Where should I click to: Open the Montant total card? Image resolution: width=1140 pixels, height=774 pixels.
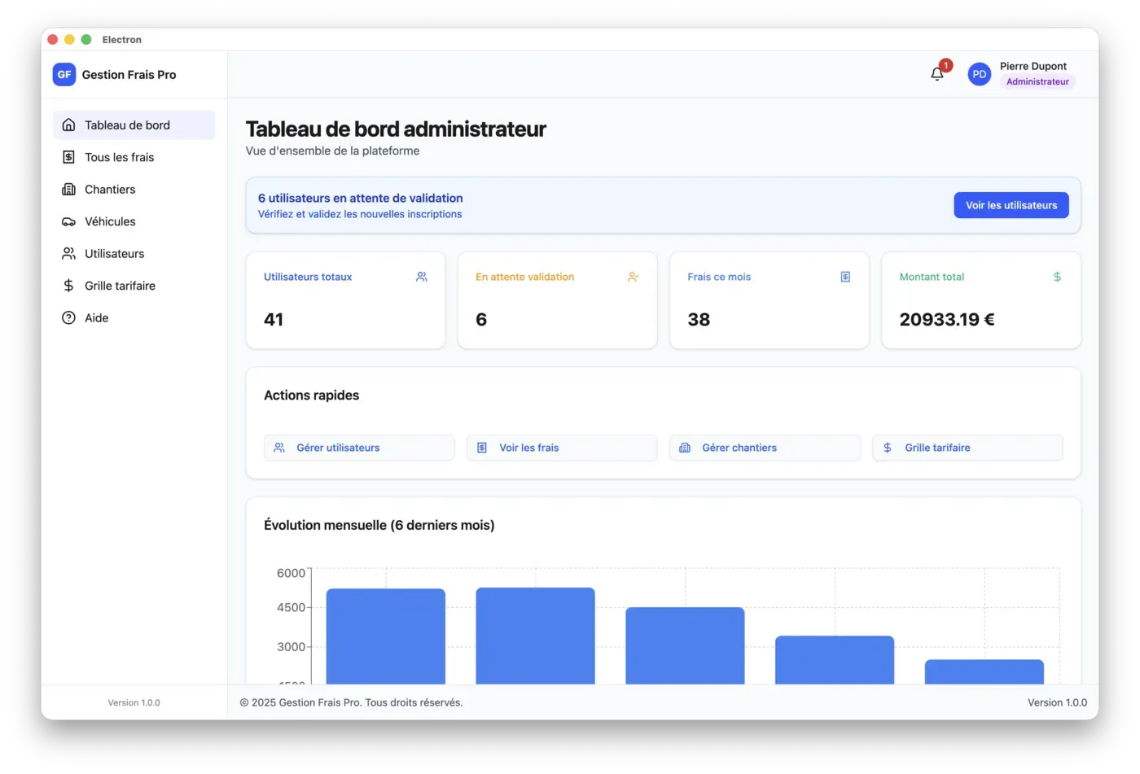[981, 300]
